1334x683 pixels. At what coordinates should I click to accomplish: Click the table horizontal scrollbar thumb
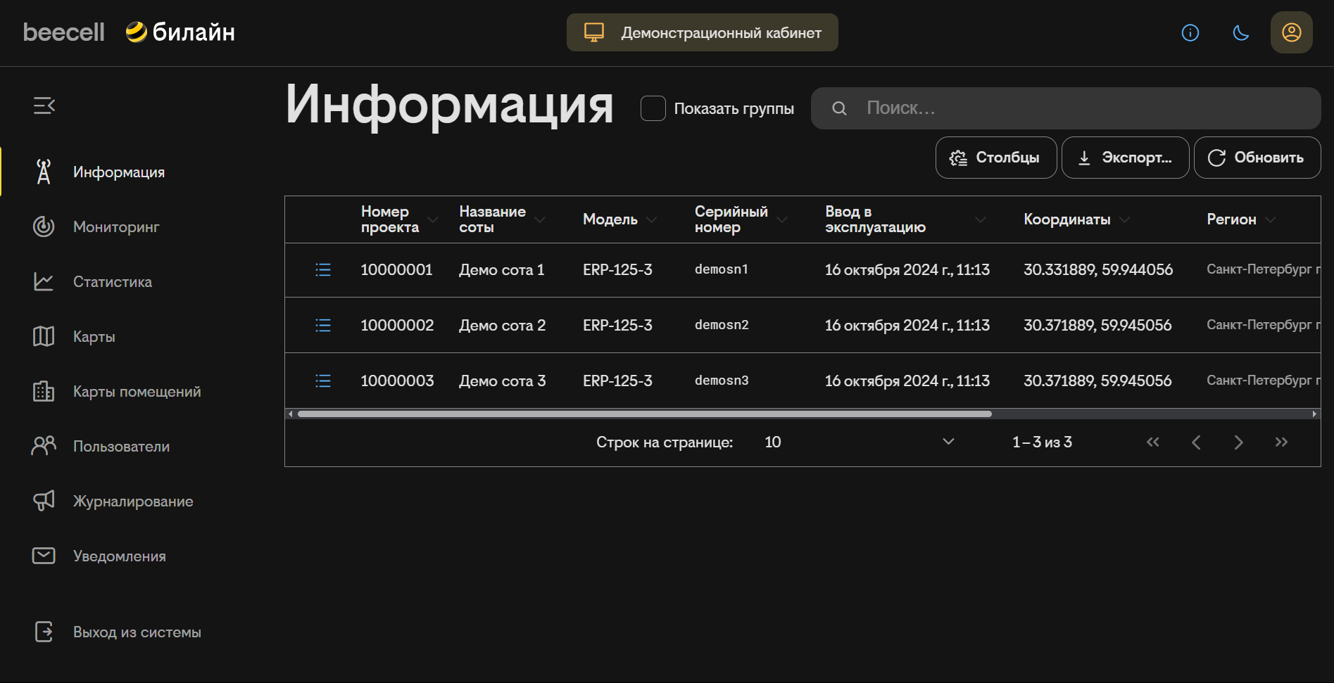click(645, 414)
